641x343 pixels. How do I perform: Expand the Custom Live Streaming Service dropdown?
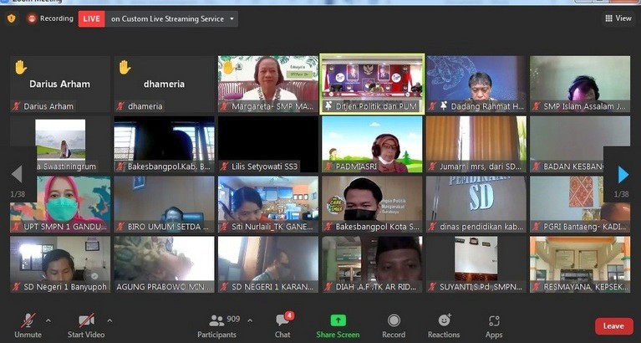(231, 18)
